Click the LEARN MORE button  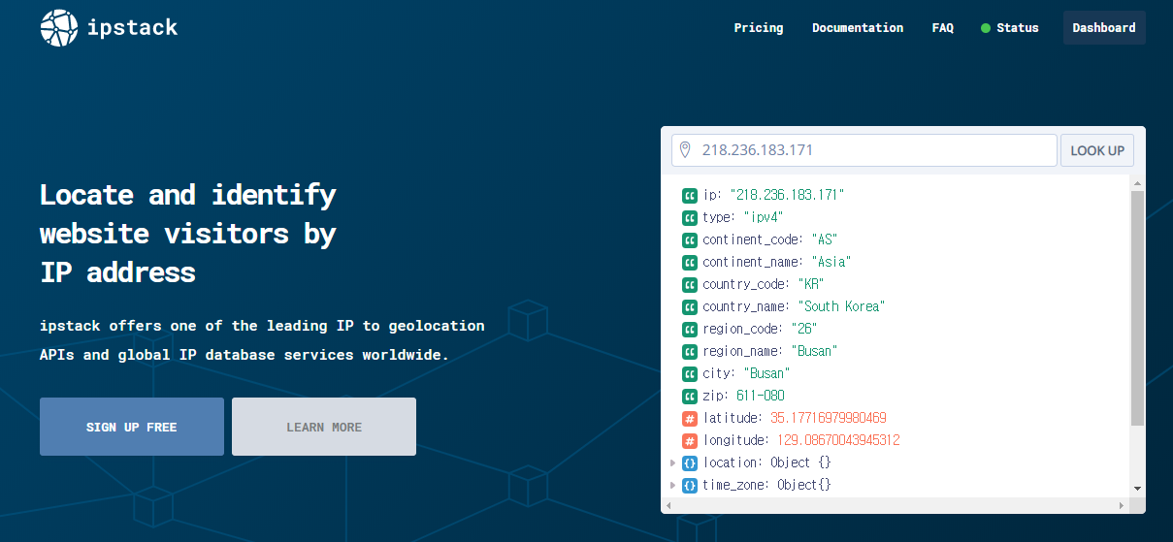[324, 427]
